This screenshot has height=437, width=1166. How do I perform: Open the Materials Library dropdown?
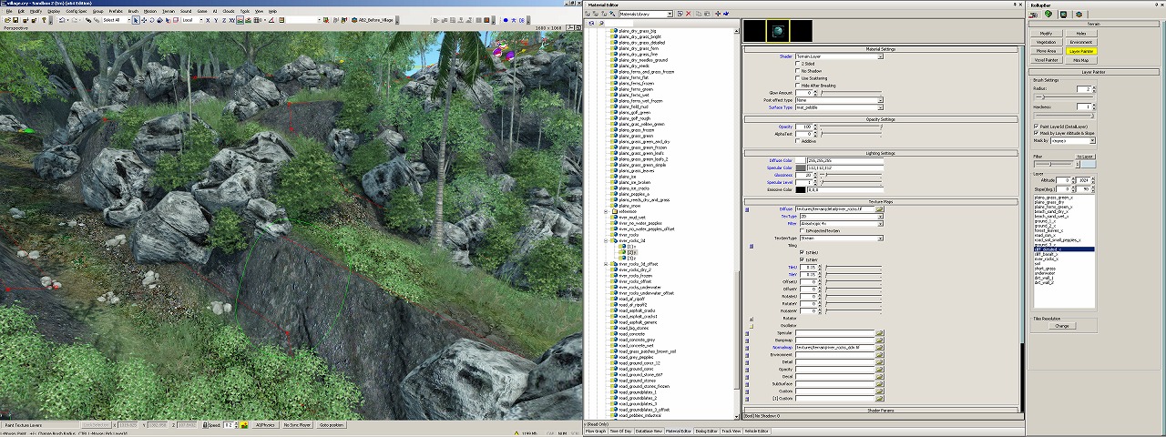(x=669, y=14)
